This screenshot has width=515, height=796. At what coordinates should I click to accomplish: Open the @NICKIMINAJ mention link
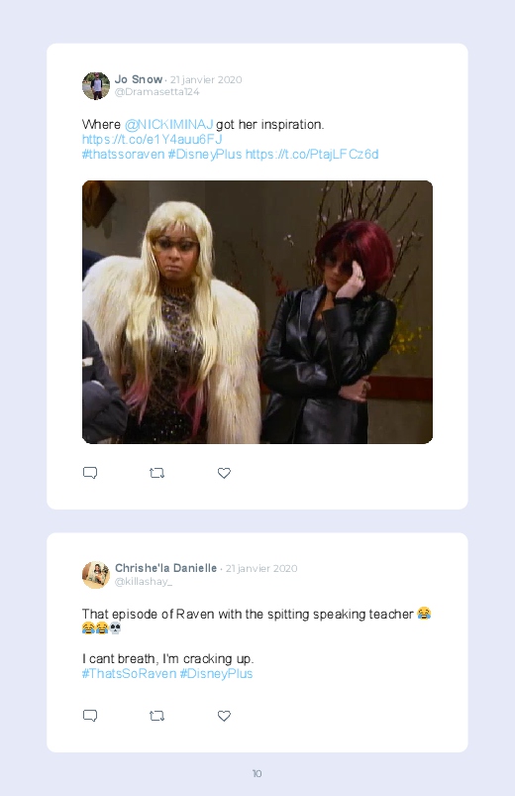[169, 124]
